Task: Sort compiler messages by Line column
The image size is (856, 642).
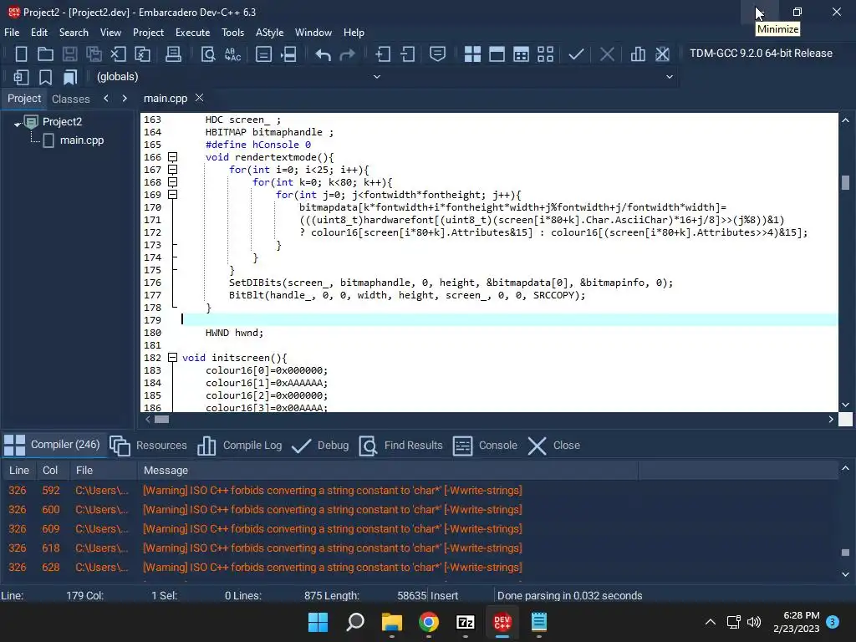Action: [x=19, y=471]
